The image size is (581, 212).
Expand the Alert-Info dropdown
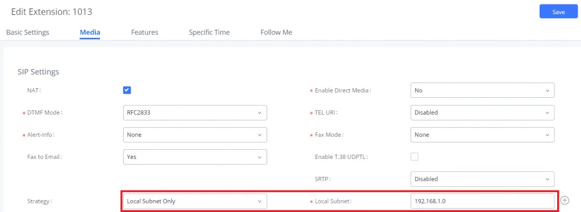coord(195,135)
